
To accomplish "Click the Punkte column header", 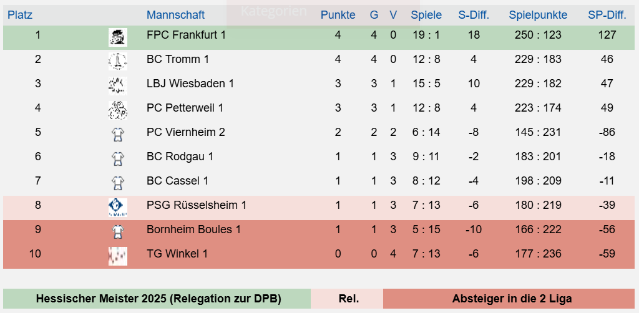I will (338, 15).
